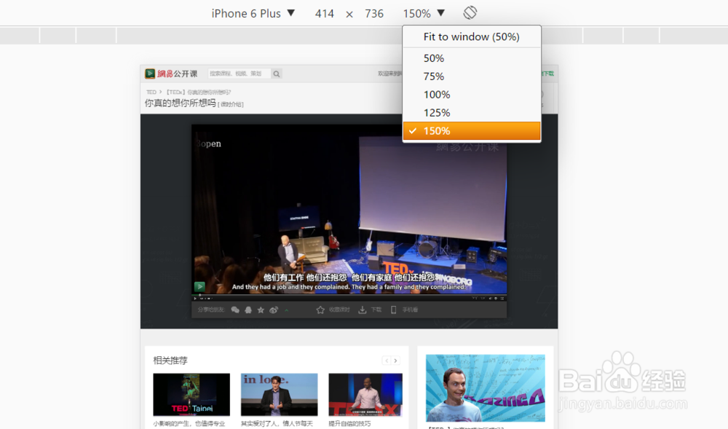Collapse share options with green caret
The image size is (728, 429).
286,310
